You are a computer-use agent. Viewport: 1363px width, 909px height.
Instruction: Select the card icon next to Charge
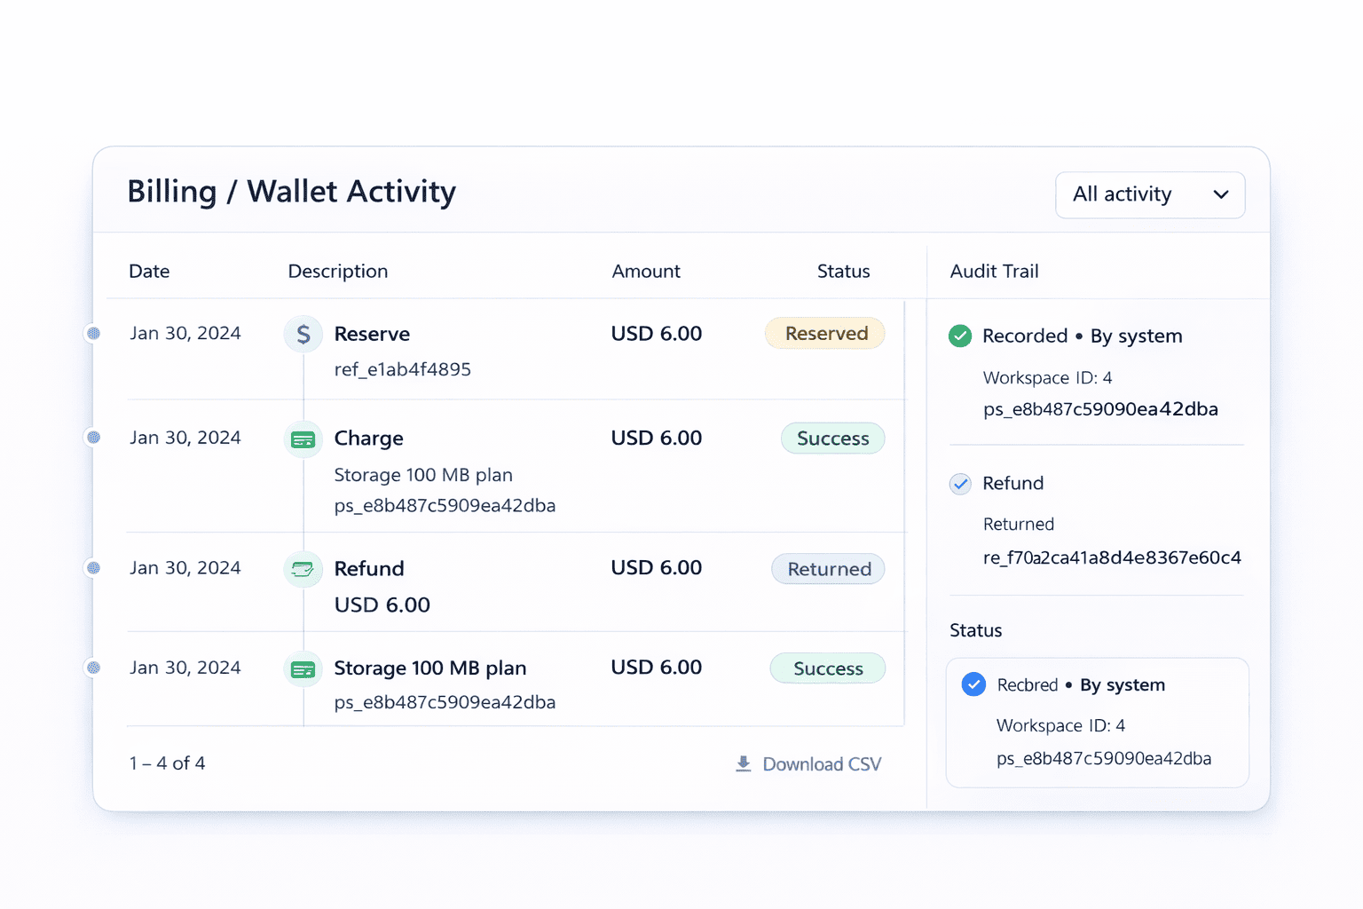tap(303, 439)
